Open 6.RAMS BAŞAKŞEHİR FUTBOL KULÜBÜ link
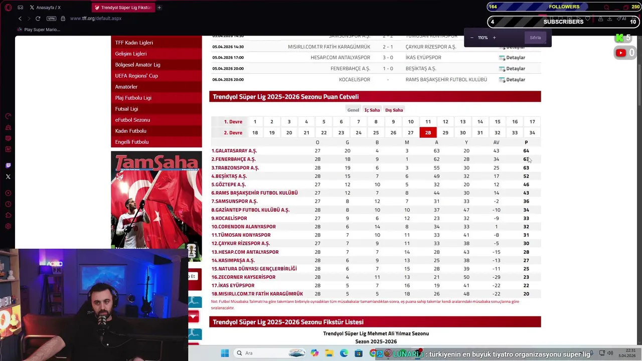The height and width of the screenshot is (361, 642). (254, 193)
